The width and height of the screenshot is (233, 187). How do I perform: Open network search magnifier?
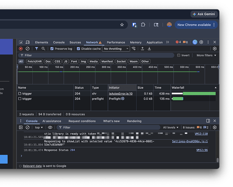(43, 49)
